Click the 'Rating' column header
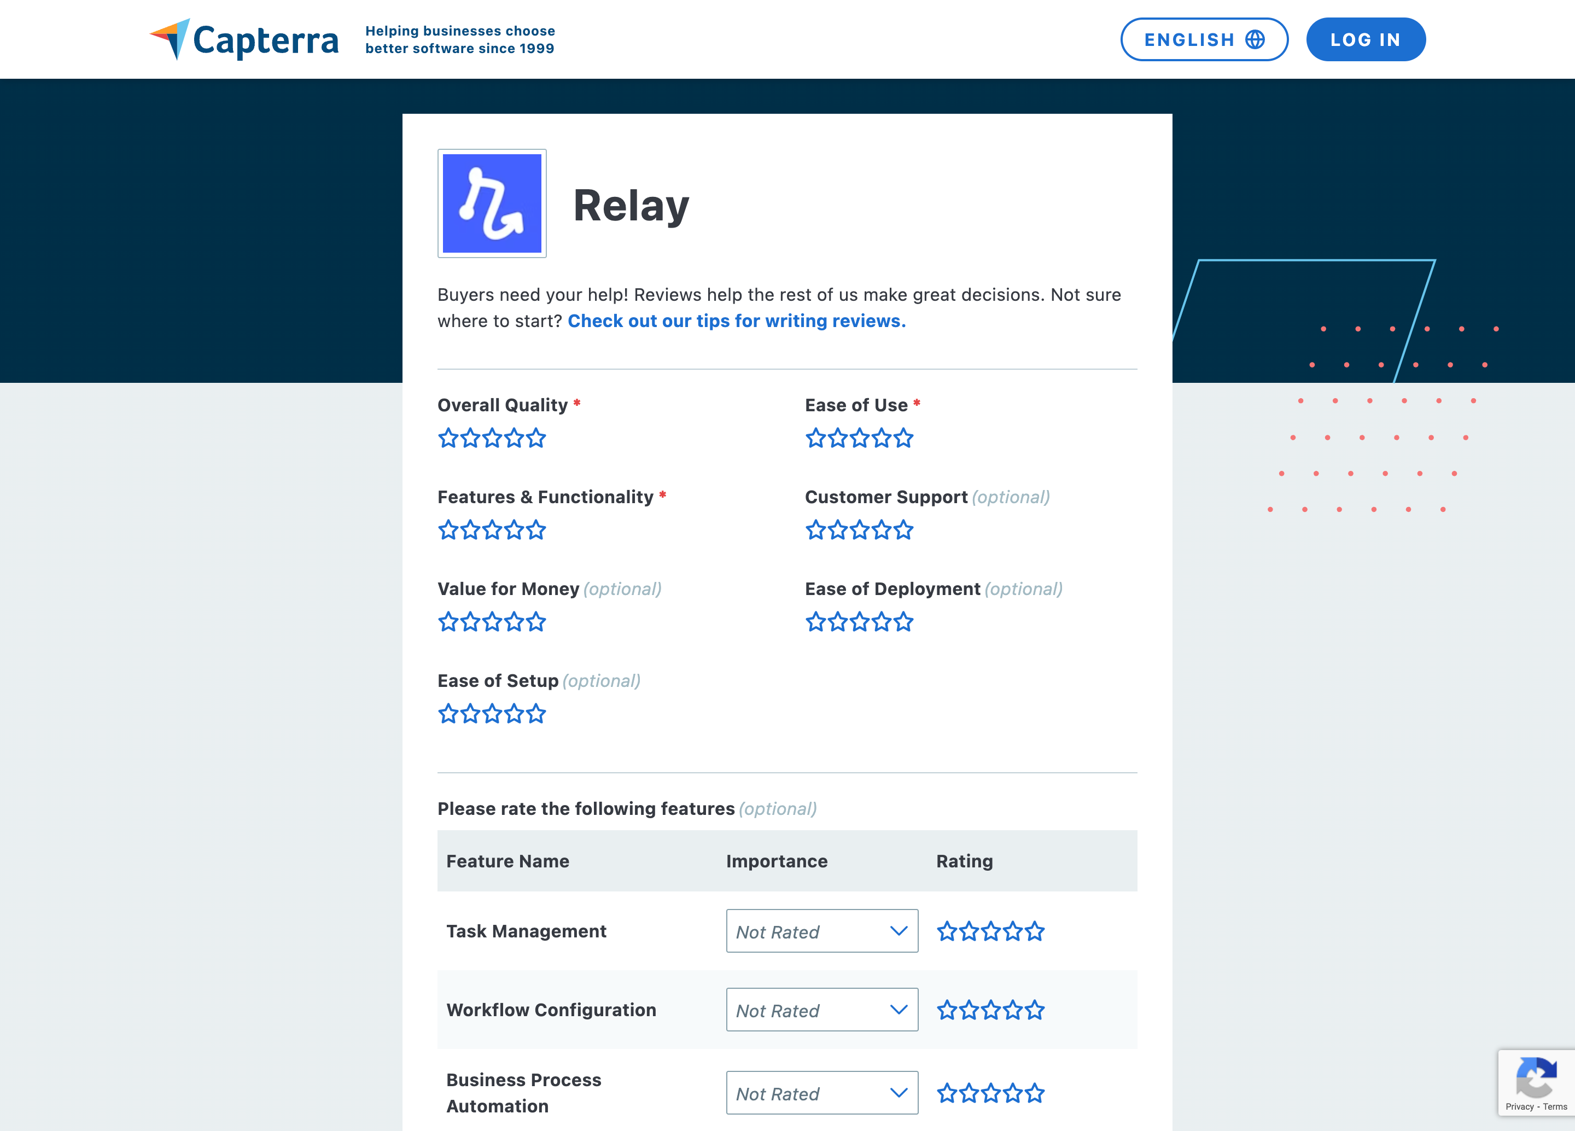This screenshot has width=1575, height=1131. point(965,861)
